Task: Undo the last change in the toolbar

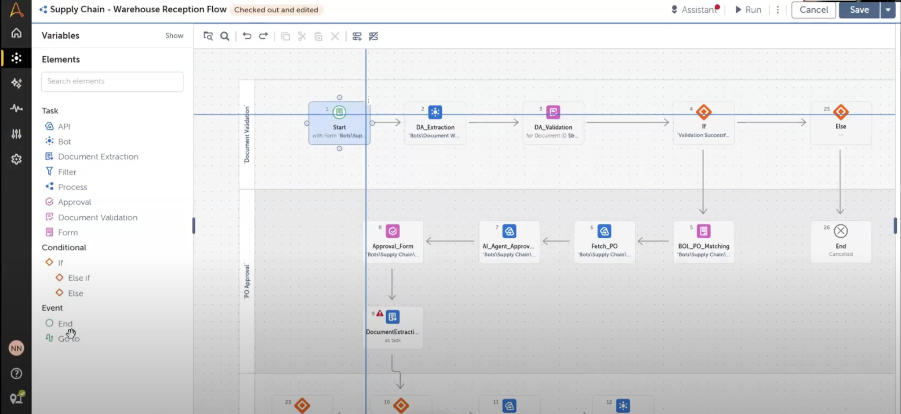Action: pyautogui.click(x=247, y=36)
